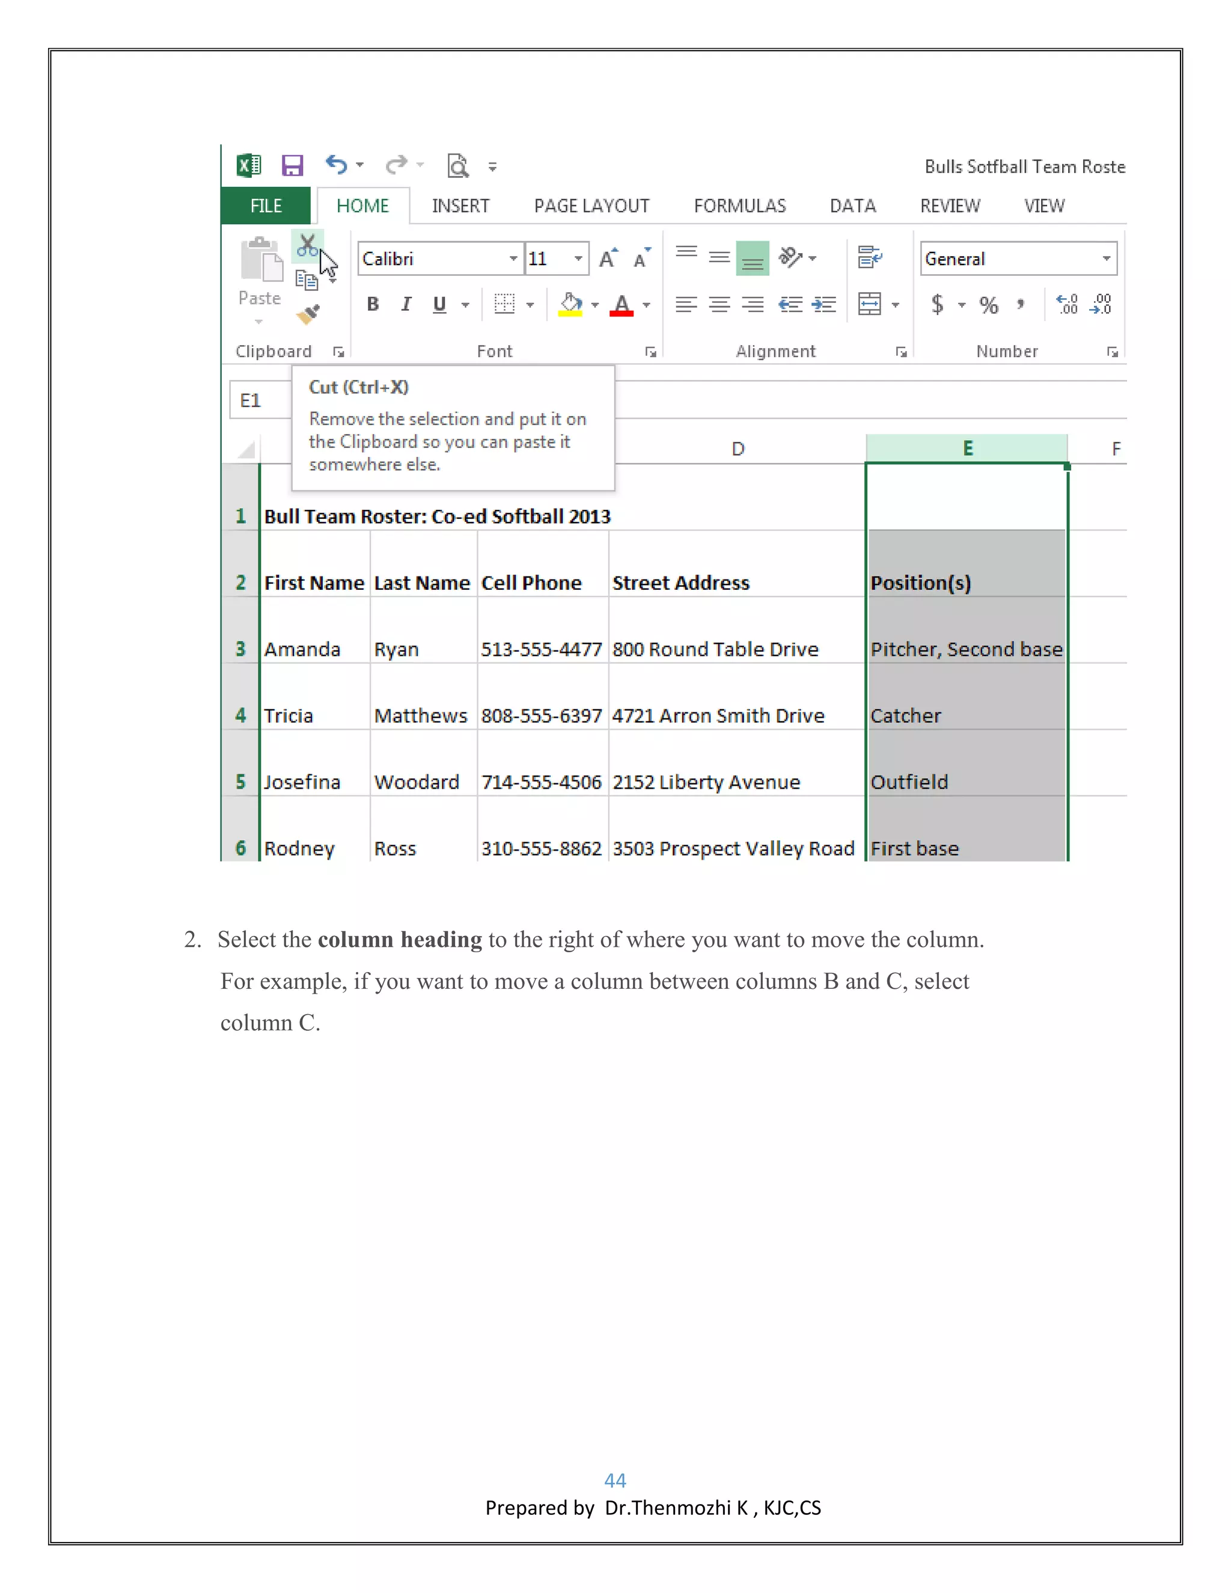Image resolution: width=1231 pixels, height=1593 pixels.
Task: Click the Wrap Text icon
Action: [870, 257]
